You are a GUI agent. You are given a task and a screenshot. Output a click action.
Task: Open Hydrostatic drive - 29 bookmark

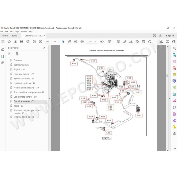tap(24, 79)
